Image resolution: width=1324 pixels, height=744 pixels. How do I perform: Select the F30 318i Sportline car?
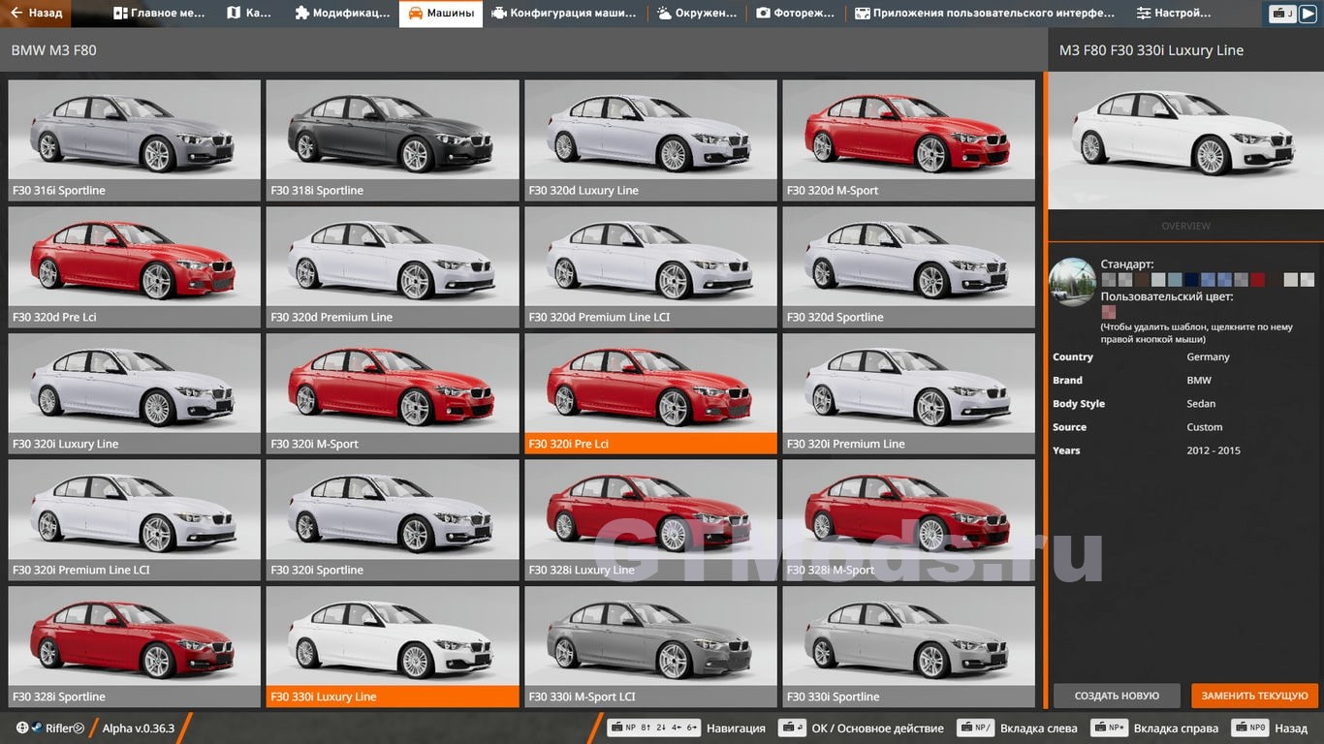click(393, 140)
